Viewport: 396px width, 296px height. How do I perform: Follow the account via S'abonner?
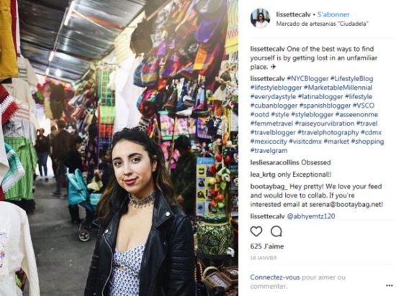click(333, 14)
